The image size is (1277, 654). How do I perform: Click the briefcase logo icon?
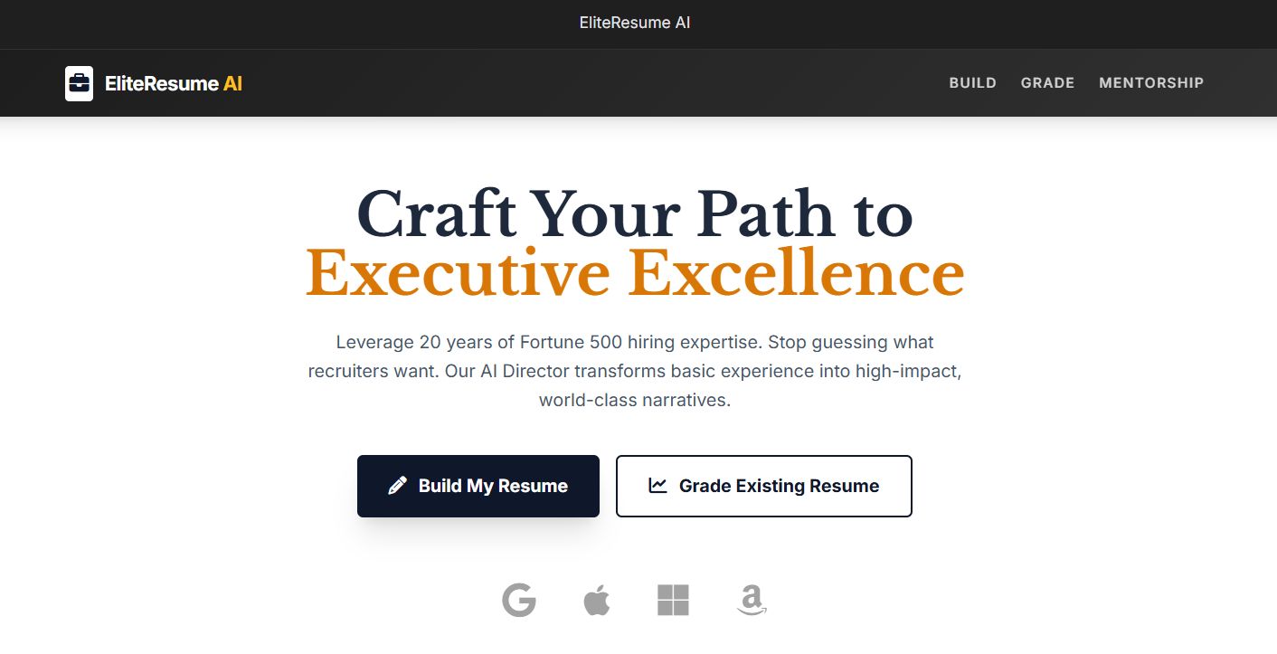pos(79,83)
